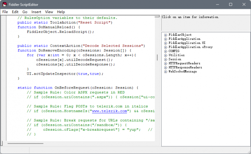
Task: Open the File menu
Action: click(5, 12)
